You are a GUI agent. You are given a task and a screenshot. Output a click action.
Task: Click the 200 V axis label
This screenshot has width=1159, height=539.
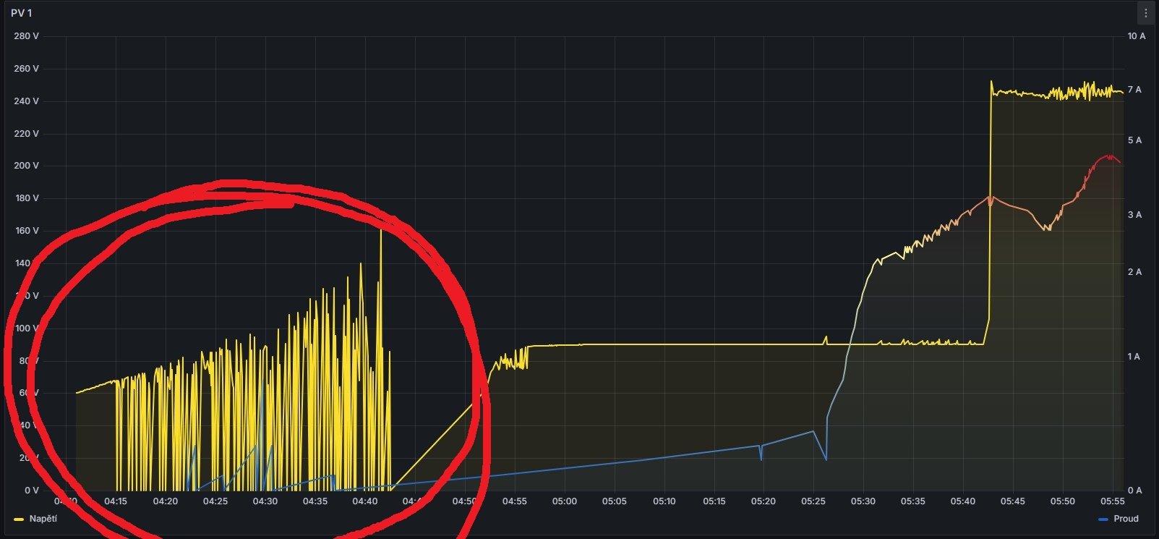pyautogui.click(x=26, y=166)
